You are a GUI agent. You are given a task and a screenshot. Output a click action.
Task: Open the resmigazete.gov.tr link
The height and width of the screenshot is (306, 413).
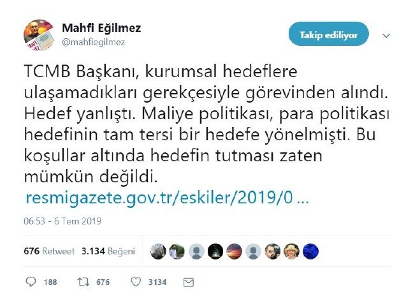[x=167, y=198]
